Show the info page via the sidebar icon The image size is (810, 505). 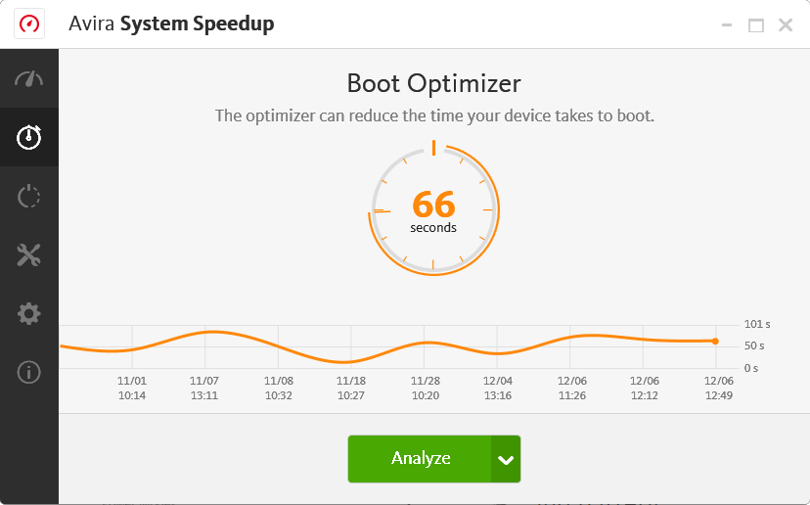29,372
